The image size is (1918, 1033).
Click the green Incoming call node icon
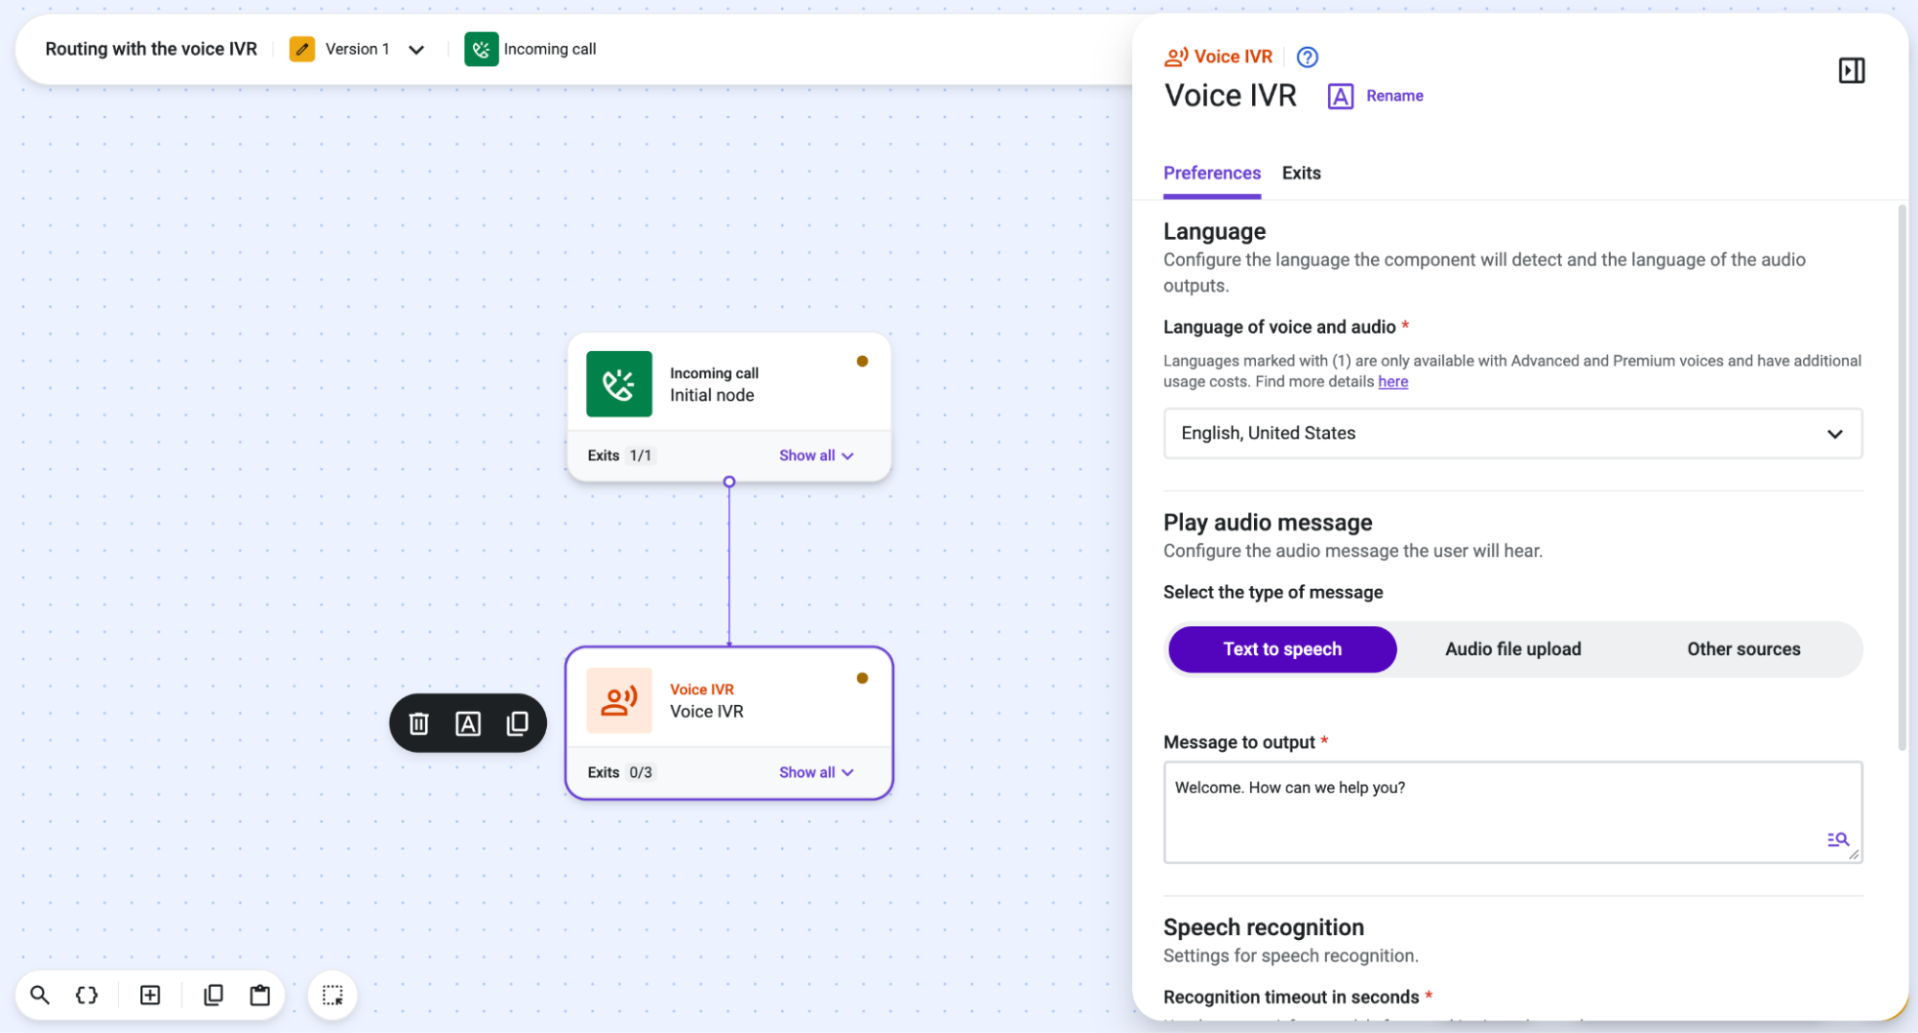click(619, 384)
